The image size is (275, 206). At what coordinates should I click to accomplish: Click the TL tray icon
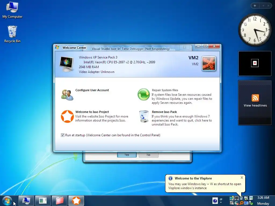232,203
